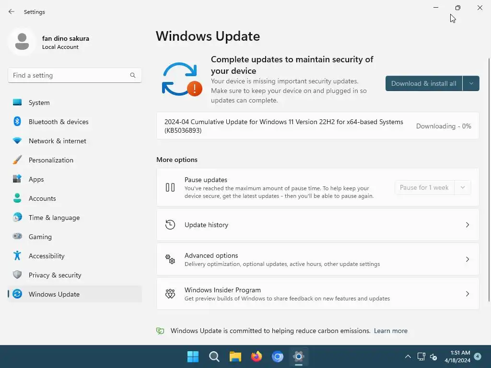Click the KB5036893 cumulative update entry
The image size is (491, 368).
pyautogui.click(x=317, y=126)
